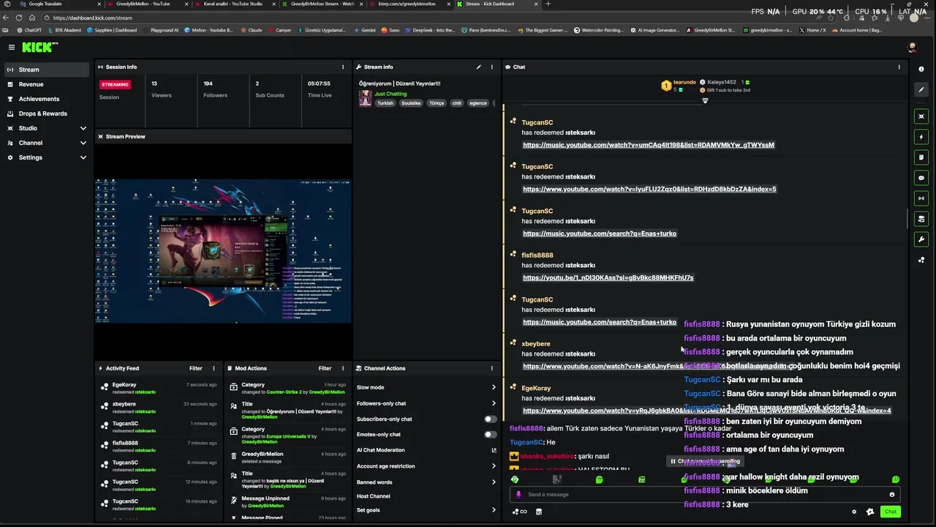Open Activity Feed Filter dropdown
This screenshot has height=527, width=936.
click(196, 368)
